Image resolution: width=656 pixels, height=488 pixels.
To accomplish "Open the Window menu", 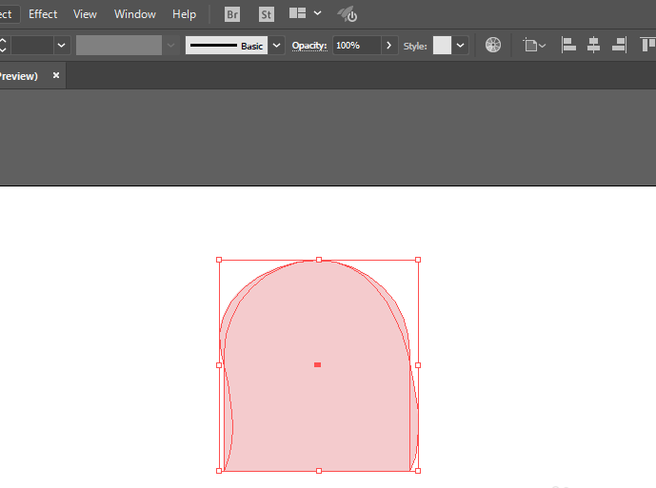I will coord(134,14).
